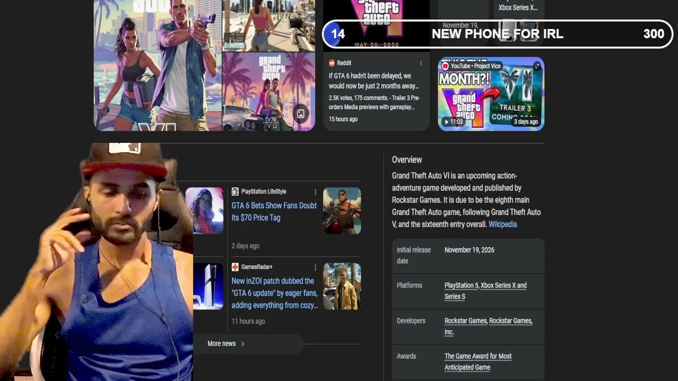Screen dimensions: 678x381
Task: Open the GTA VI palm tree poster image
Action: (x=269, y=92)
